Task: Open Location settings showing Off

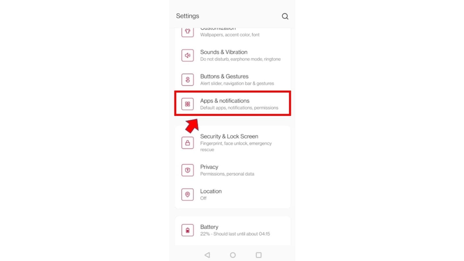Action: click(x=233, y=195)
